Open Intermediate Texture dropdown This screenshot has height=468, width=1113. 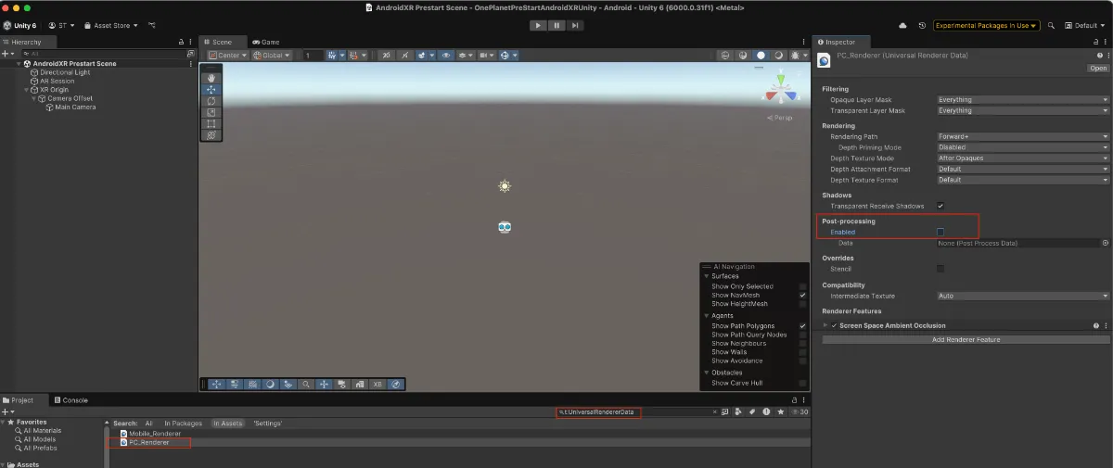coord(1023,296)
